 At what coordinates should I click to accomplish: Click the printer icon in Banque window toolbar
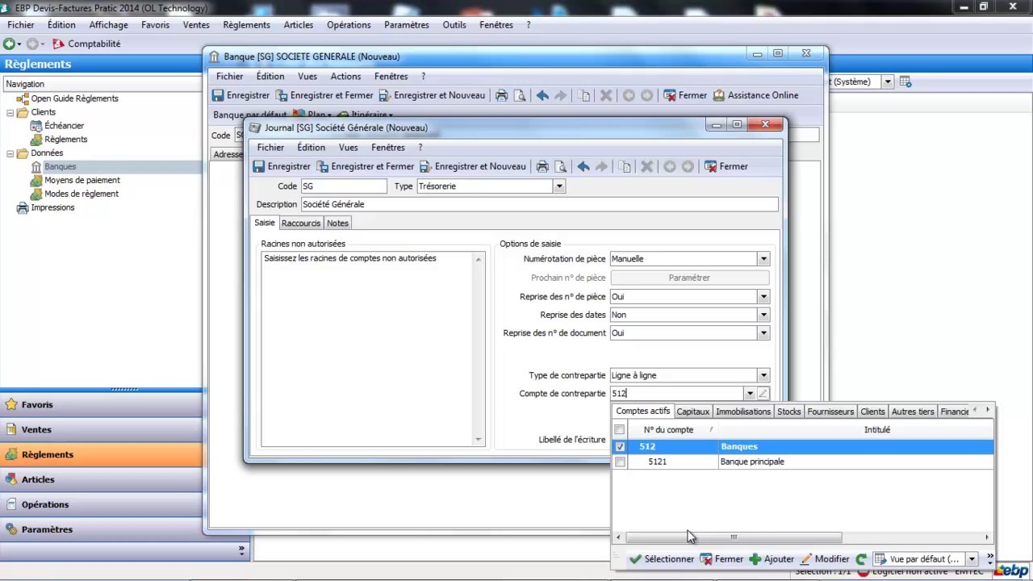[x=501, y=95]
